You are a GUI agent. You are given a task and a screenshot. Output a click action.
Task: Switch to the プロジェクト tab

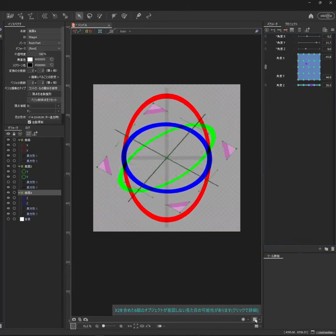(x=291, y=24)
